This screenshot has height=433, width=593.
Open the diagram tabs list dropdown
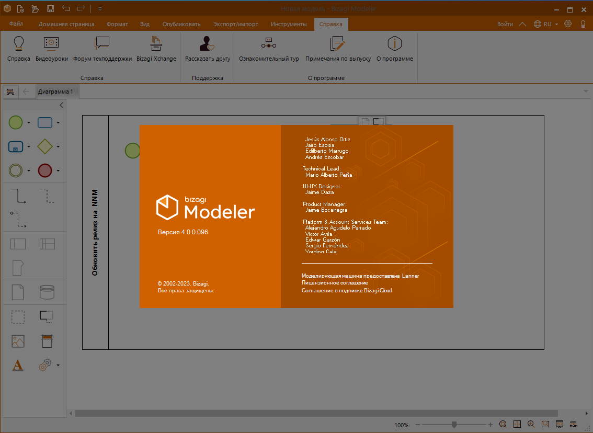586,92
